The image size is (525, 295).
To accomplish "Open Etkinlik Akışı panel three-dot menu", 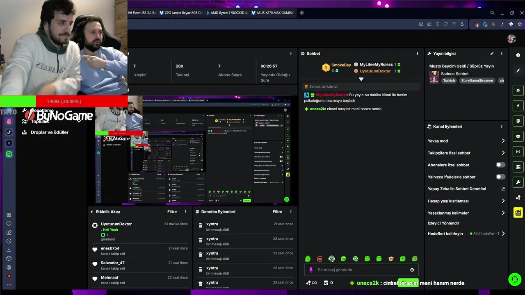I will 185,212.
